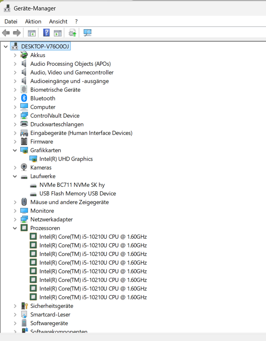Click the Firmware chip icon

24,141
